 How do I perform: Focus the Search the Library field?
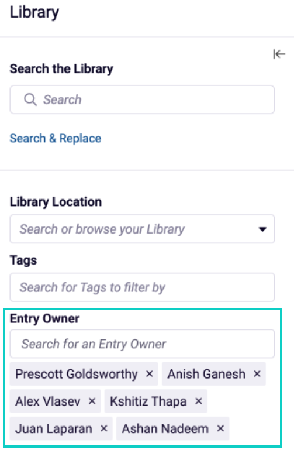coord(142,99)
